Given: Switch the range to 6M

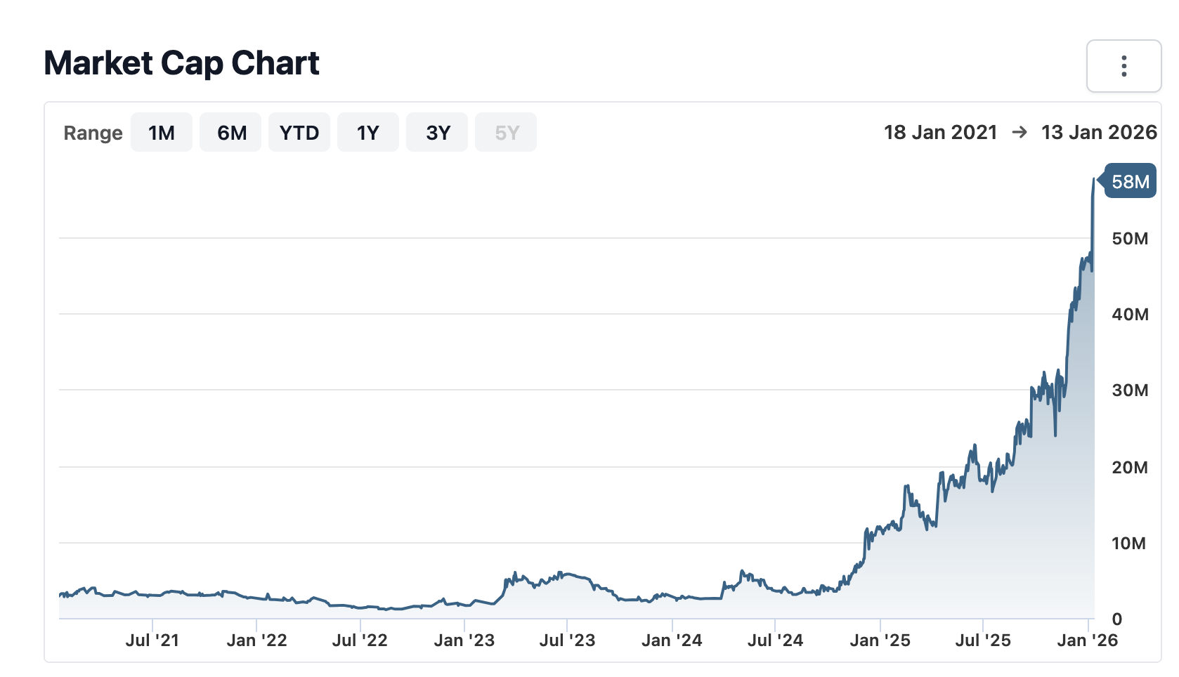Looking at the screenshot, I should (231, 133).
